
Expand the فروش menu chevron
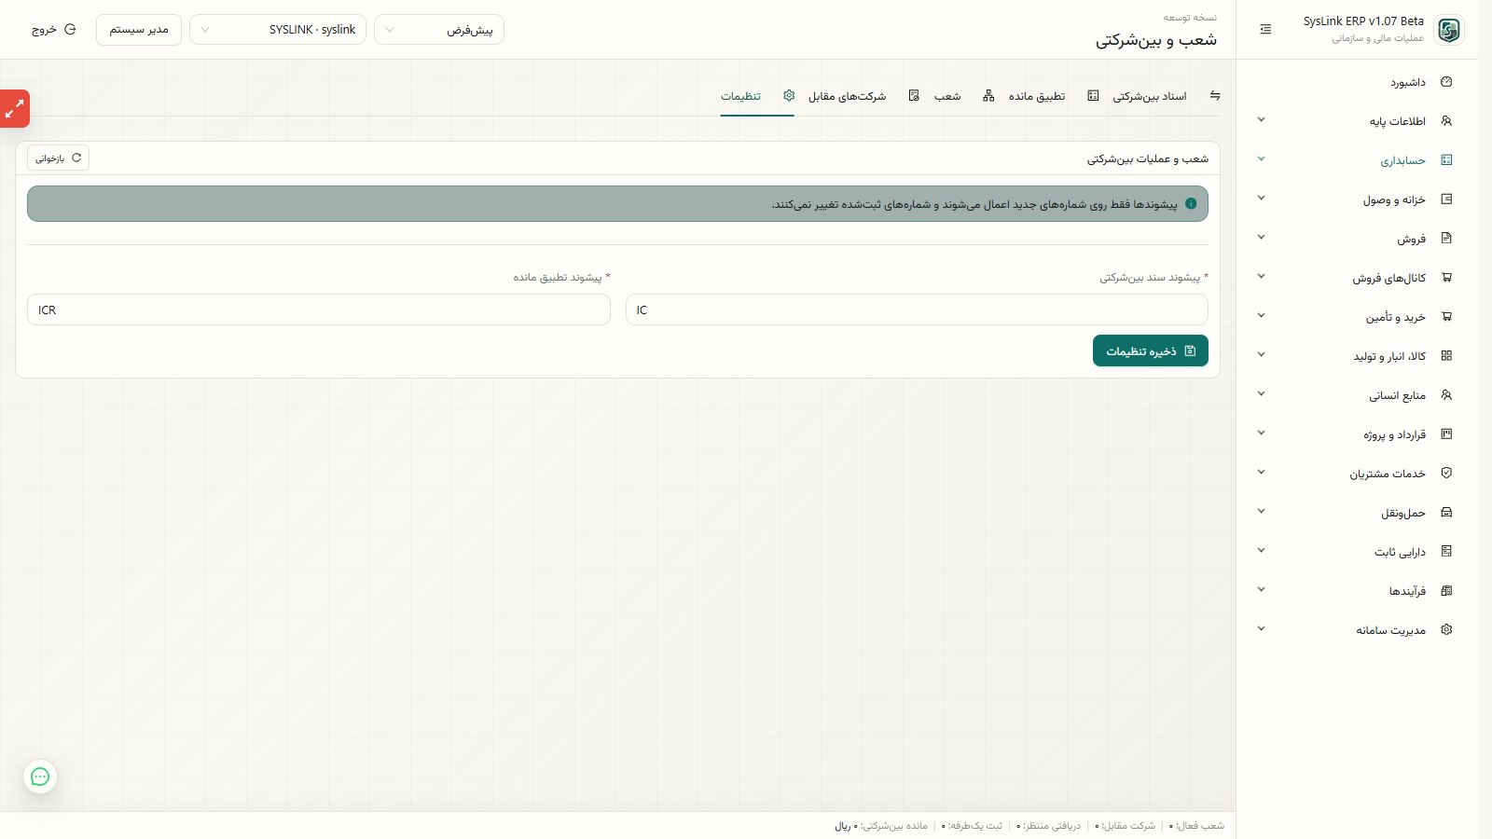pos(1261,238)
